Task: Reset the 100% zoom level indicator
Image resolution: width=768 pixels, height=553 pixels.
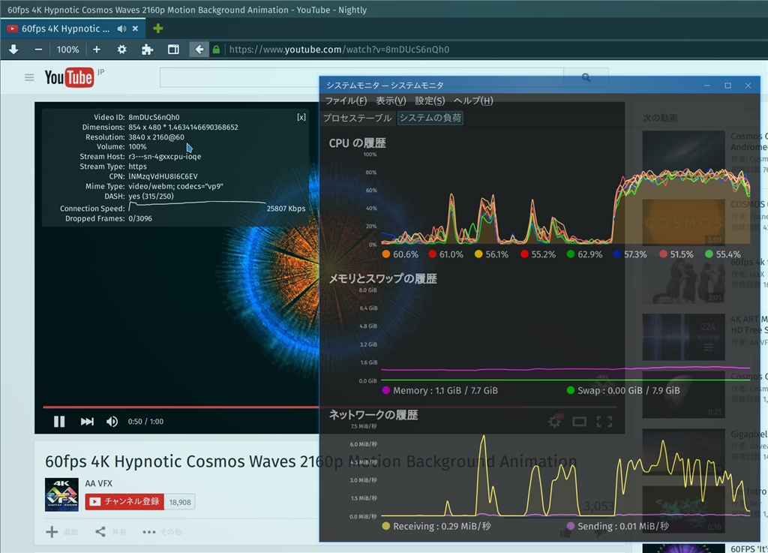Action: pos(67,50)
